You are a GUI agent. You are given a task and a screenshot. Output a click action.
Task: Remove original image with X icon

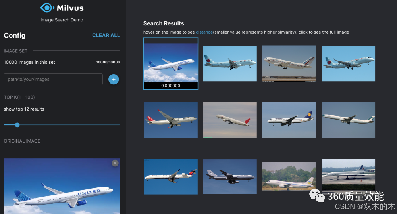(x=115, y=163)
